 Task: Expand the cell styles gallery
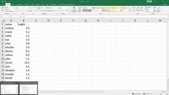(x=130, y=11)
